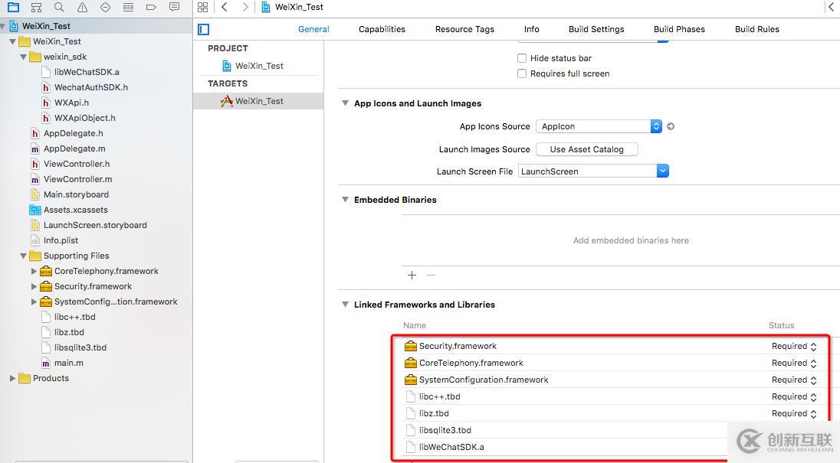The width and height of the screenshot is (840, 463).
Task: Expand Security.framework in the navigator
Action: coord(34,286)
